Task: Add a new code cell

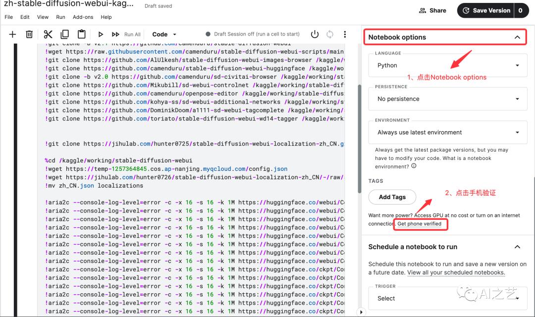Action: click(12, 34)
